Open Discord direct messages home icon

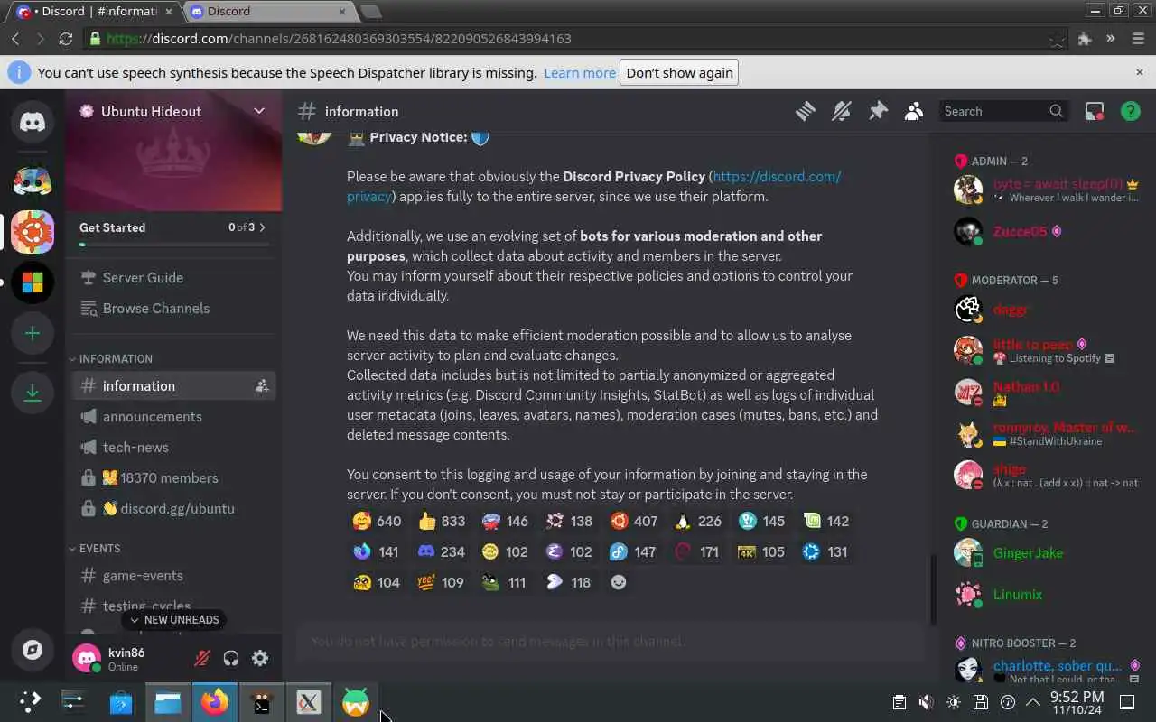pos(33,121)
